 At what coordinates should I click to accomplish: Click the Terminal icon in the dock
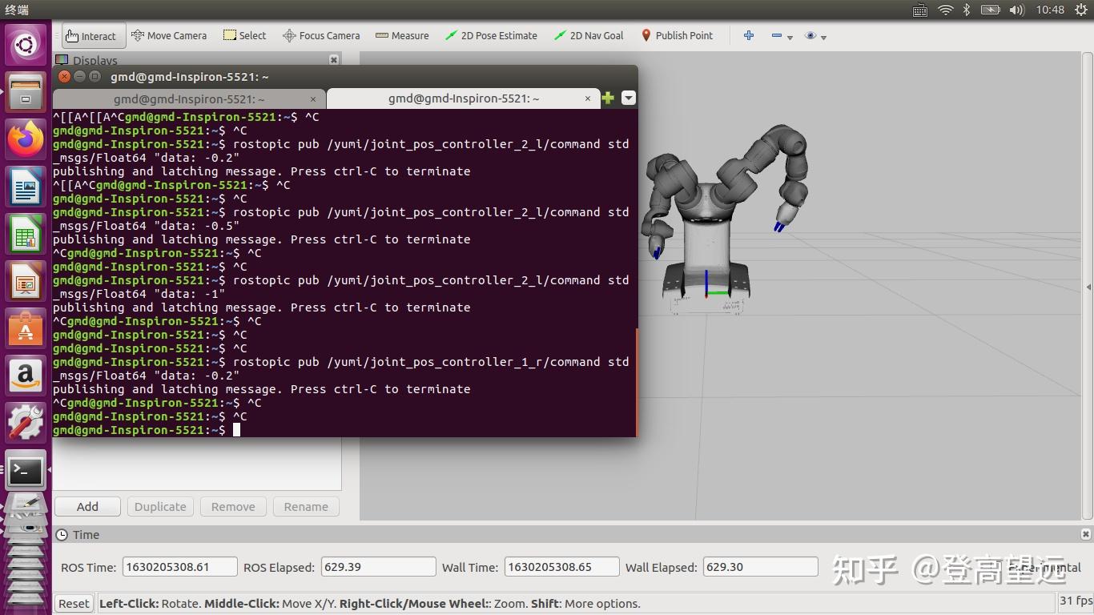pyautogui.click(x=26, y=470)
